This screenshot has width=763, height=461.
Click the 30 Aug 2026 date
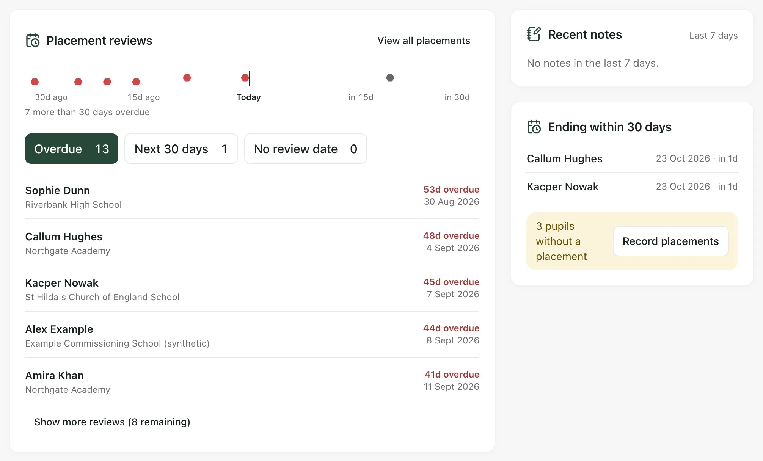tap(451, 202)
